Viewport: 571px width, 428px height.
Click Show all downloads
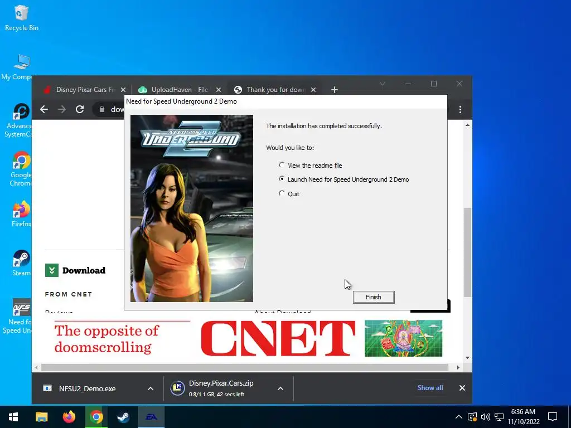430,388
